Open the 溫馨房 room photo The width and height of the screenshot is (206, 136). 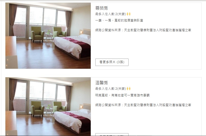coord(48,106)
